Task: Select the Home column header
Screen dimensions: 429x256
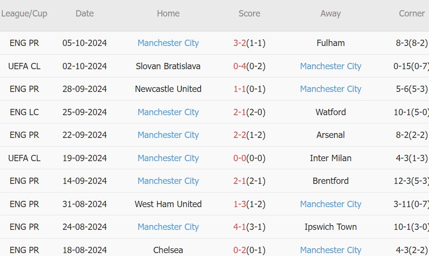Action: point(168,14)
